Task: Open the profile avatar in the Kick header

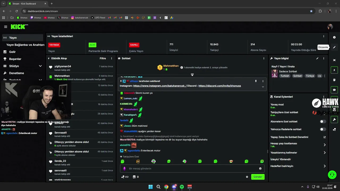Action: [330, 27]
